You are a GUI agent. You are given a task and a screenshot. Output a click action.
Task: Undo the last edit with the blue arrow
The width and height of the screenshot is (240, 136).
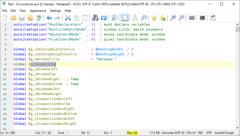click(49, 18)
